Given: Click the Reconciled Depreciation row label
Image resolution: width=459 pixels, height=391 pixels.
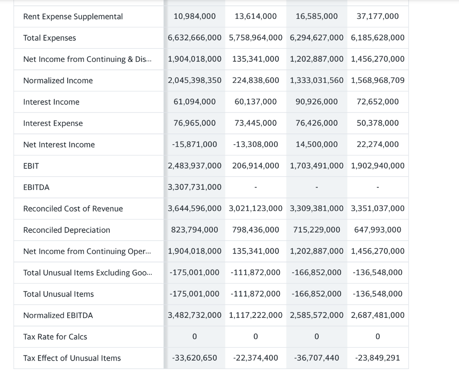Looking at the screenshot, I should point(66,230).
